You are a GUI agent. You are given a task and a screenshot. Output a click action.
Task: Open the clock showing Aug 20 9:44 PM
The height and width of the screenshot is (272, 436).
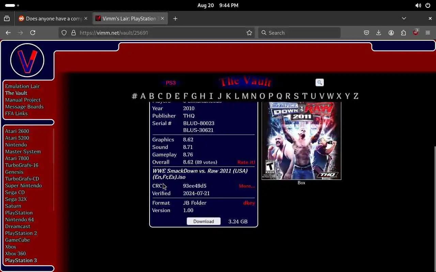(x=218, y=5)
